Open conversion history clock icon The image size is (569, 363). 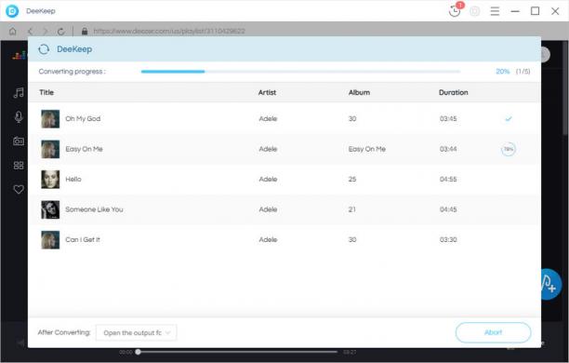coord(455,11)
